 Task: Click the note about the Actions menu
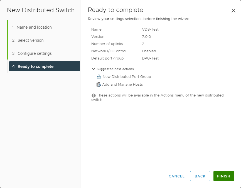click(x=158, y=98)
